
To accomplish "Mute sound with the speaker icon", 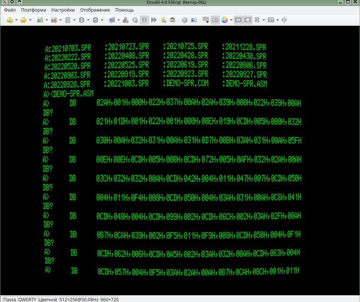I will tap(284, 20).
